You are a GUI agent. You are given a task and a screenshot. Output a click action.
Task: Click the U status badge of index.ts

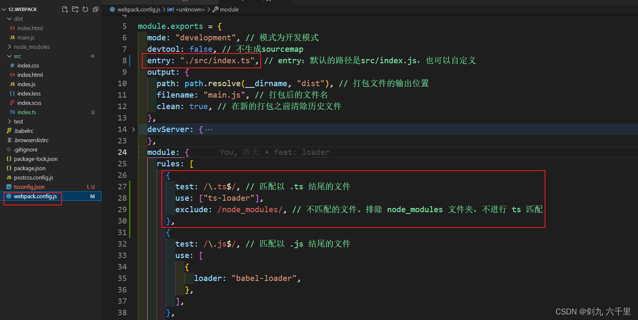coord(93,112)
